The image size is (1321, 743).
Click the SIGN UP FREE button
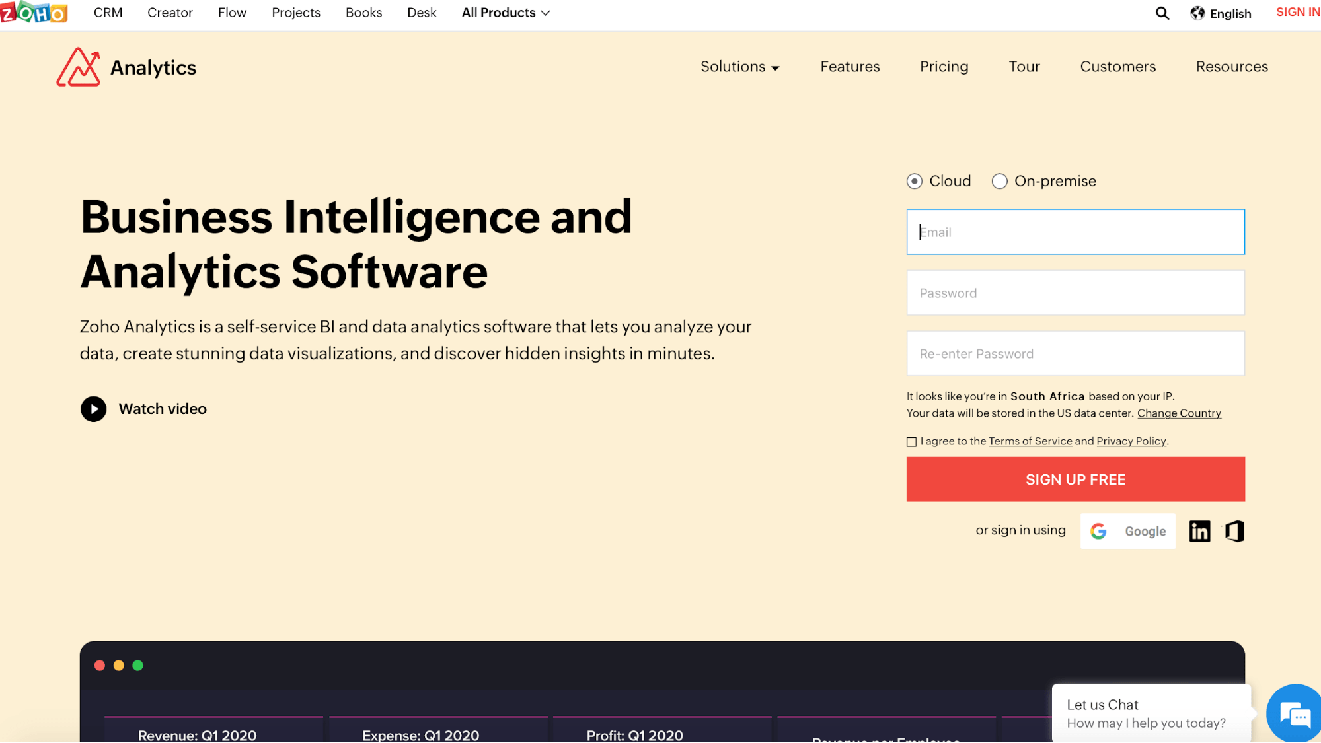coord(1075,479)
